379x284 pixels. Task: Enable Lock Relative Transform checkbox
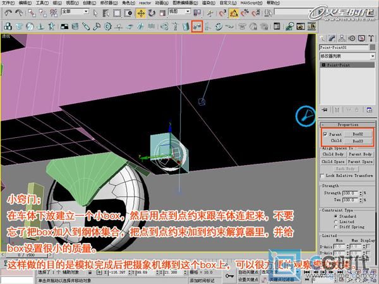pyautogui.click(x=322, y=176)
